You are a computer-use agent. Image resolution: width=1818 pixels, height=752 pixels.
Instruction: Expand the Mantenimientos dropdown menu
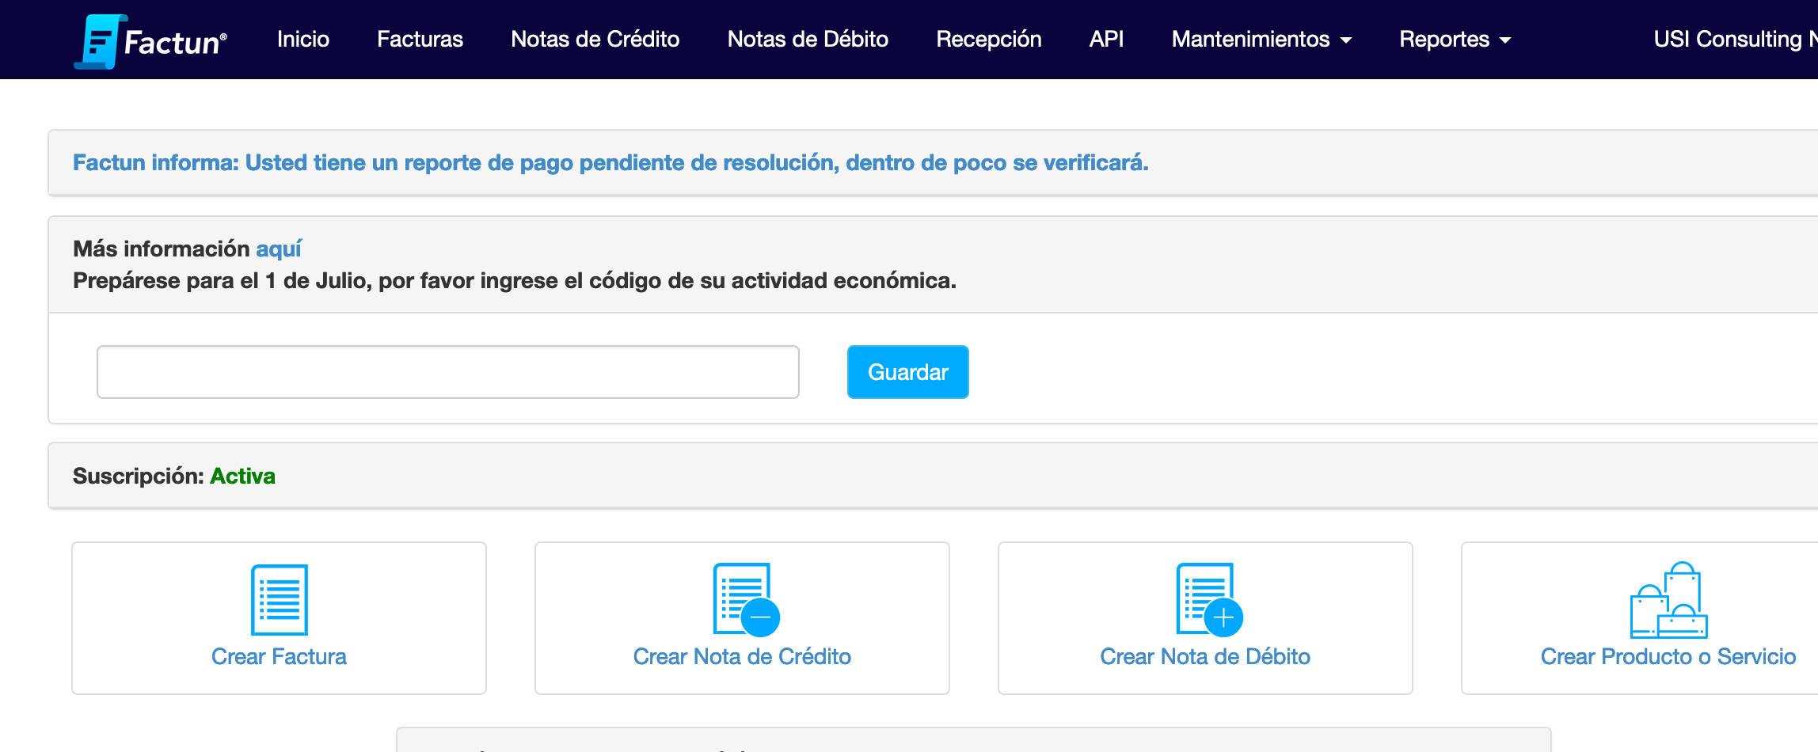coord(1261,39)
